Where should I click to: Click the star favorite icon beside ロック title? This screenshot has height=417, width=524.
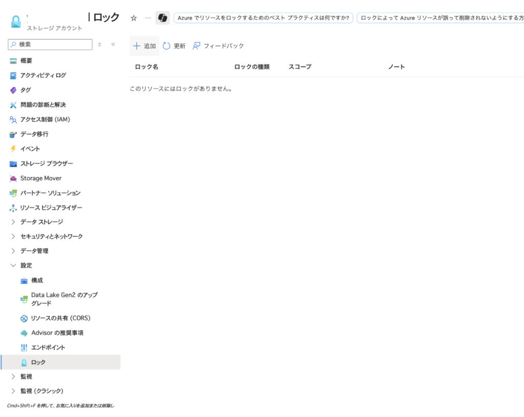pyautogui.click(x=134, y=18)
